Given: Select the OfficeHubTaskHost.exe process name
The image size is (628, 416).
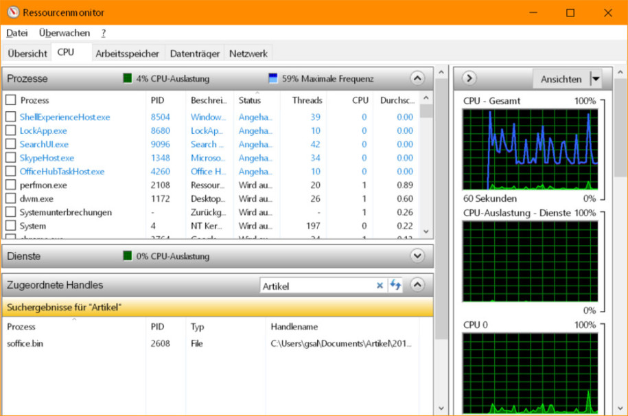Looking at the screenshot, I should coord(62,172).
